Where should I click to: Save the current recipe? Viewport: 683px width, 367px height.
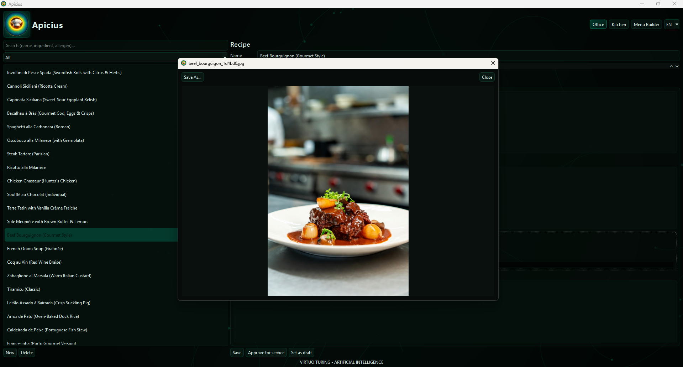(x=237, y=352)
